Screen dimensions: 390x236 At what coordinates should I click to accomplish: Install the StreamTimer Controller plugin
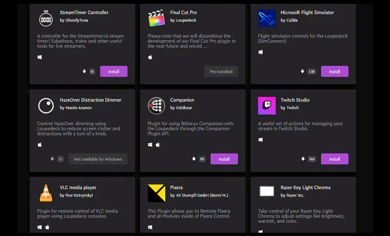(x=114, y=71)
